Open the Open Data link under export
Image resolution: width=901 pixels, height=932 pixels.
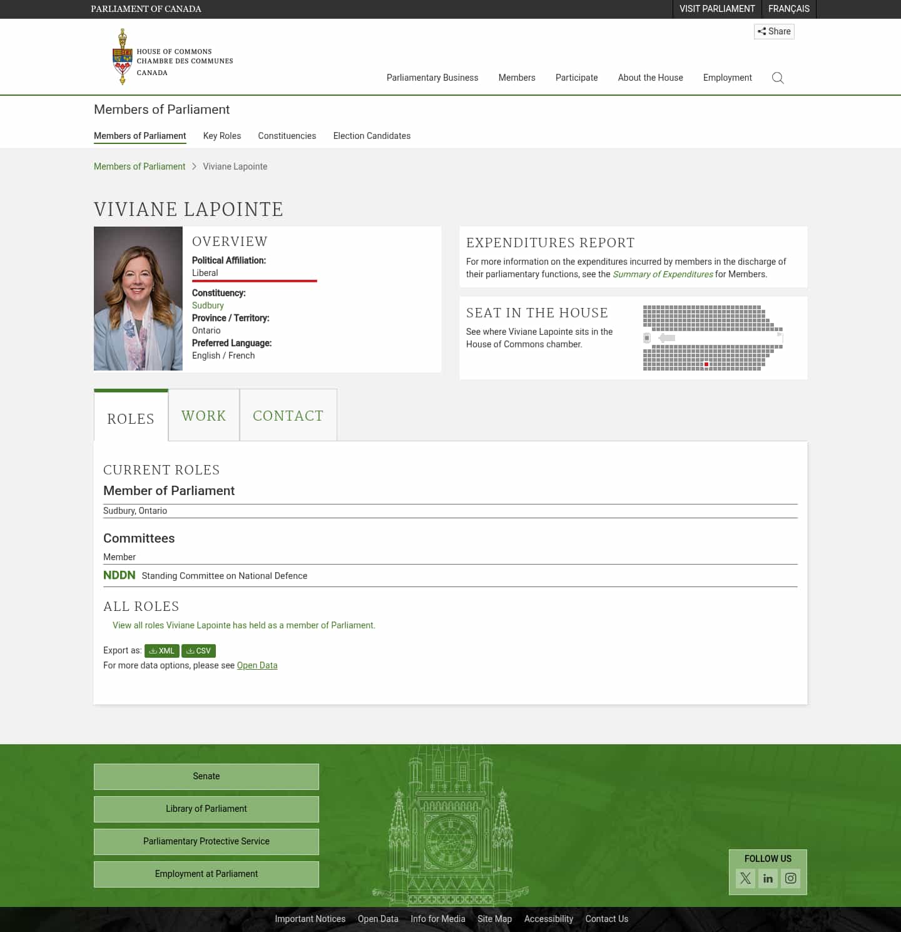click(x=257, y=665)
